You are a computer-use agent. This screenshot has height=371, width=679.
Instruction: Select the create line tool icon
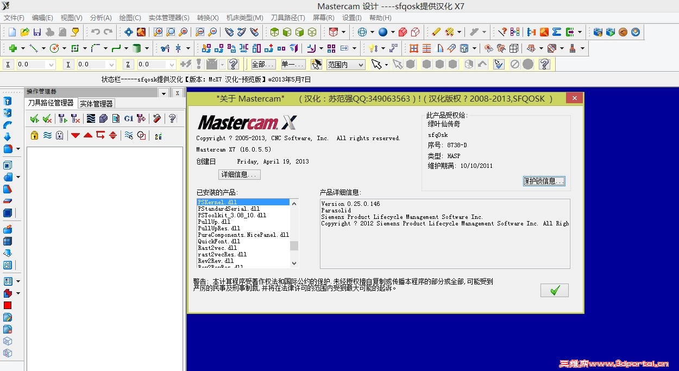[x=33, y=48]
